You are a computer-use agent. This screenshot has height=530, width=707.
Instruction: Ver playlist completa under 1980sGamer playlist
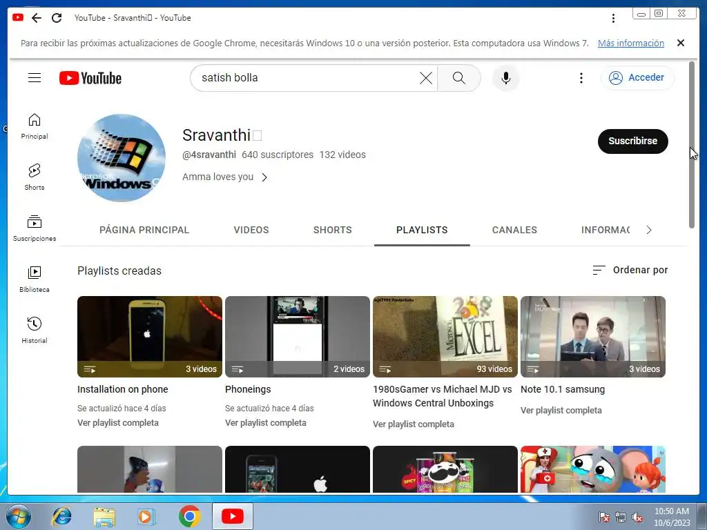[414, 424]
